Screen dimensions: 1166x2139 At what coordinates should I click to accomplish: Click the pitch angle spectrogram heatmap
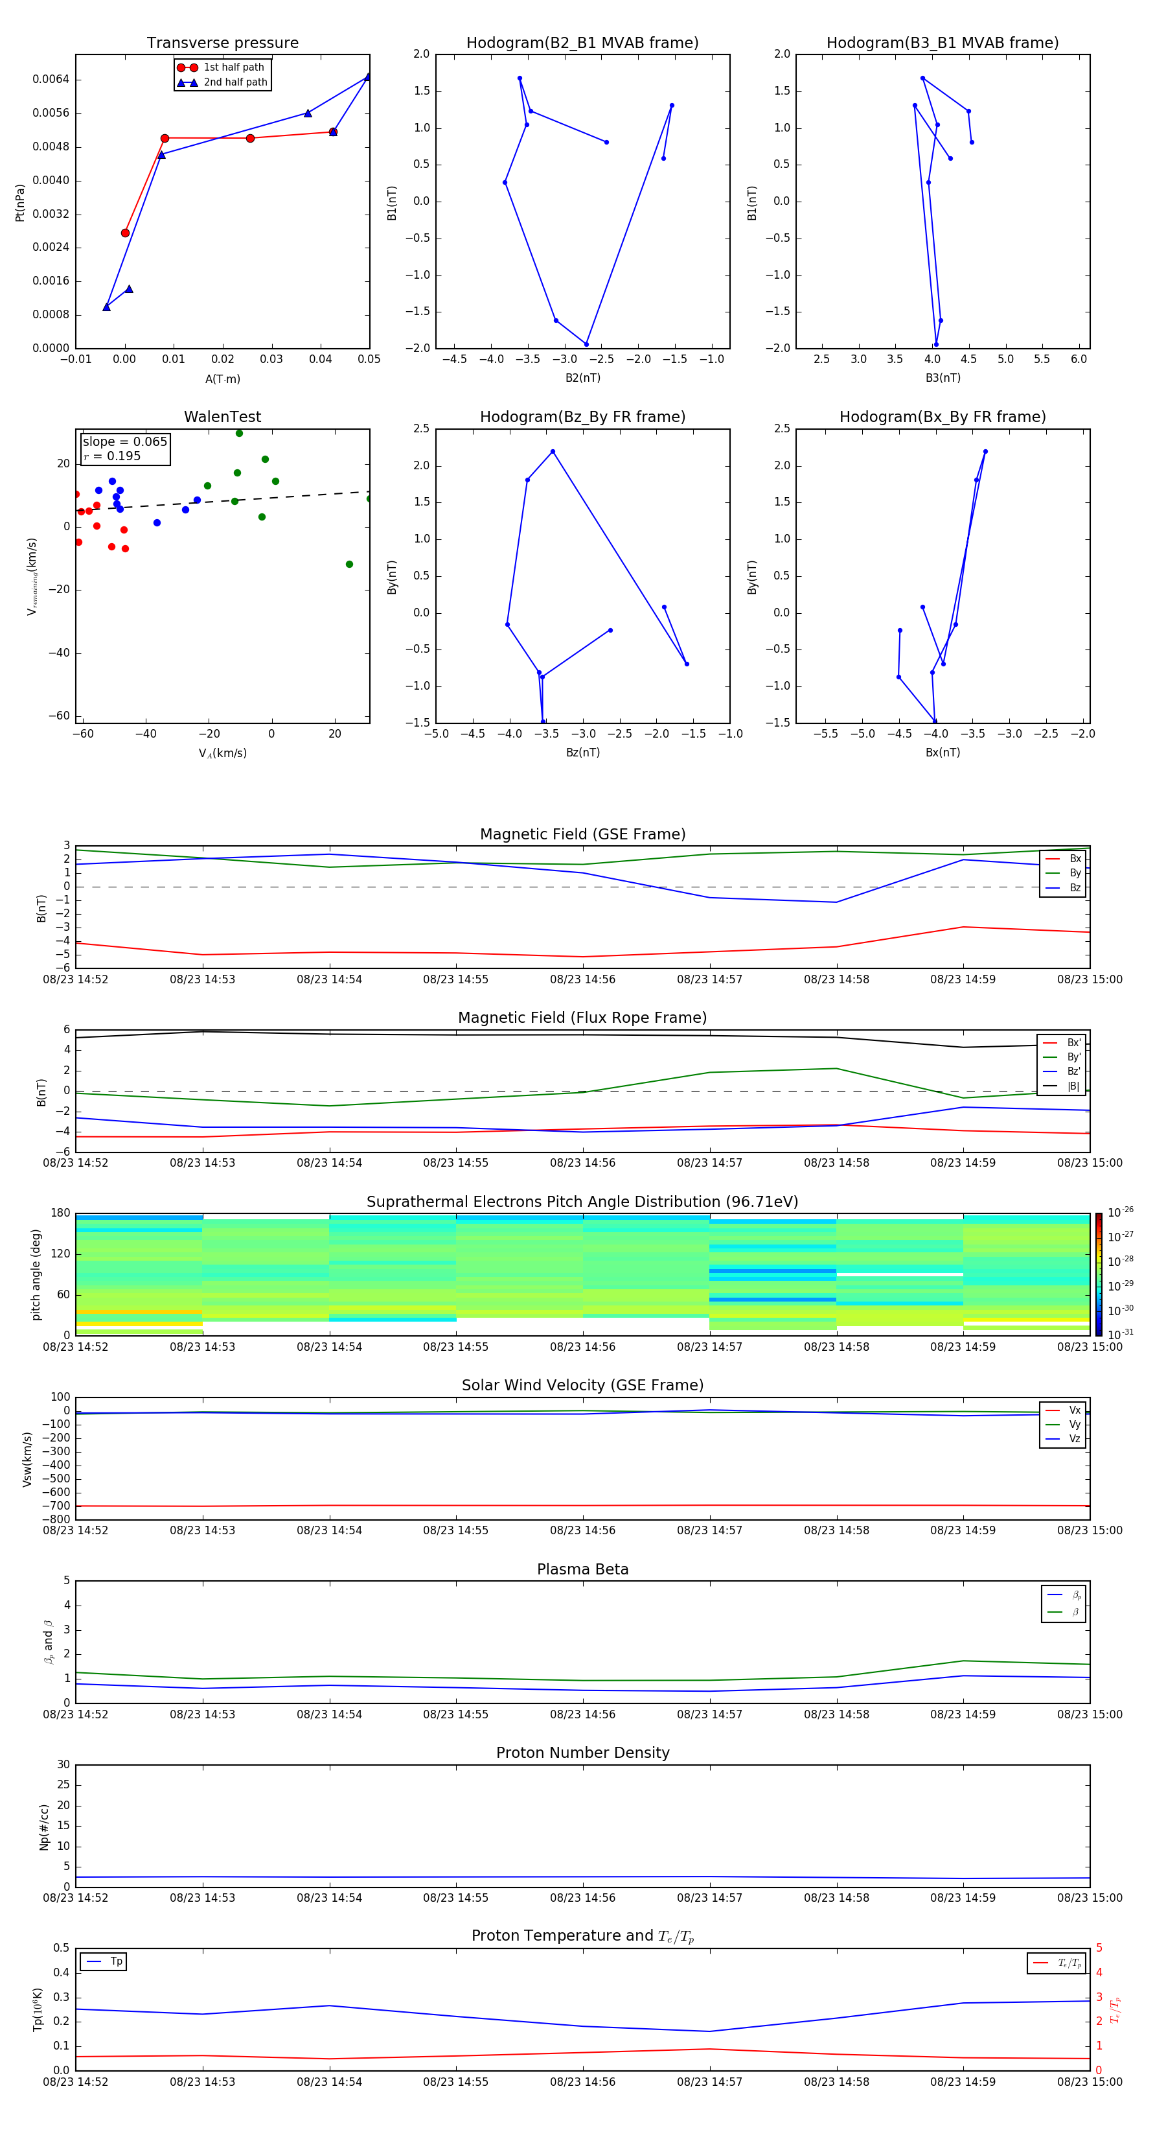pos(582,1274)
